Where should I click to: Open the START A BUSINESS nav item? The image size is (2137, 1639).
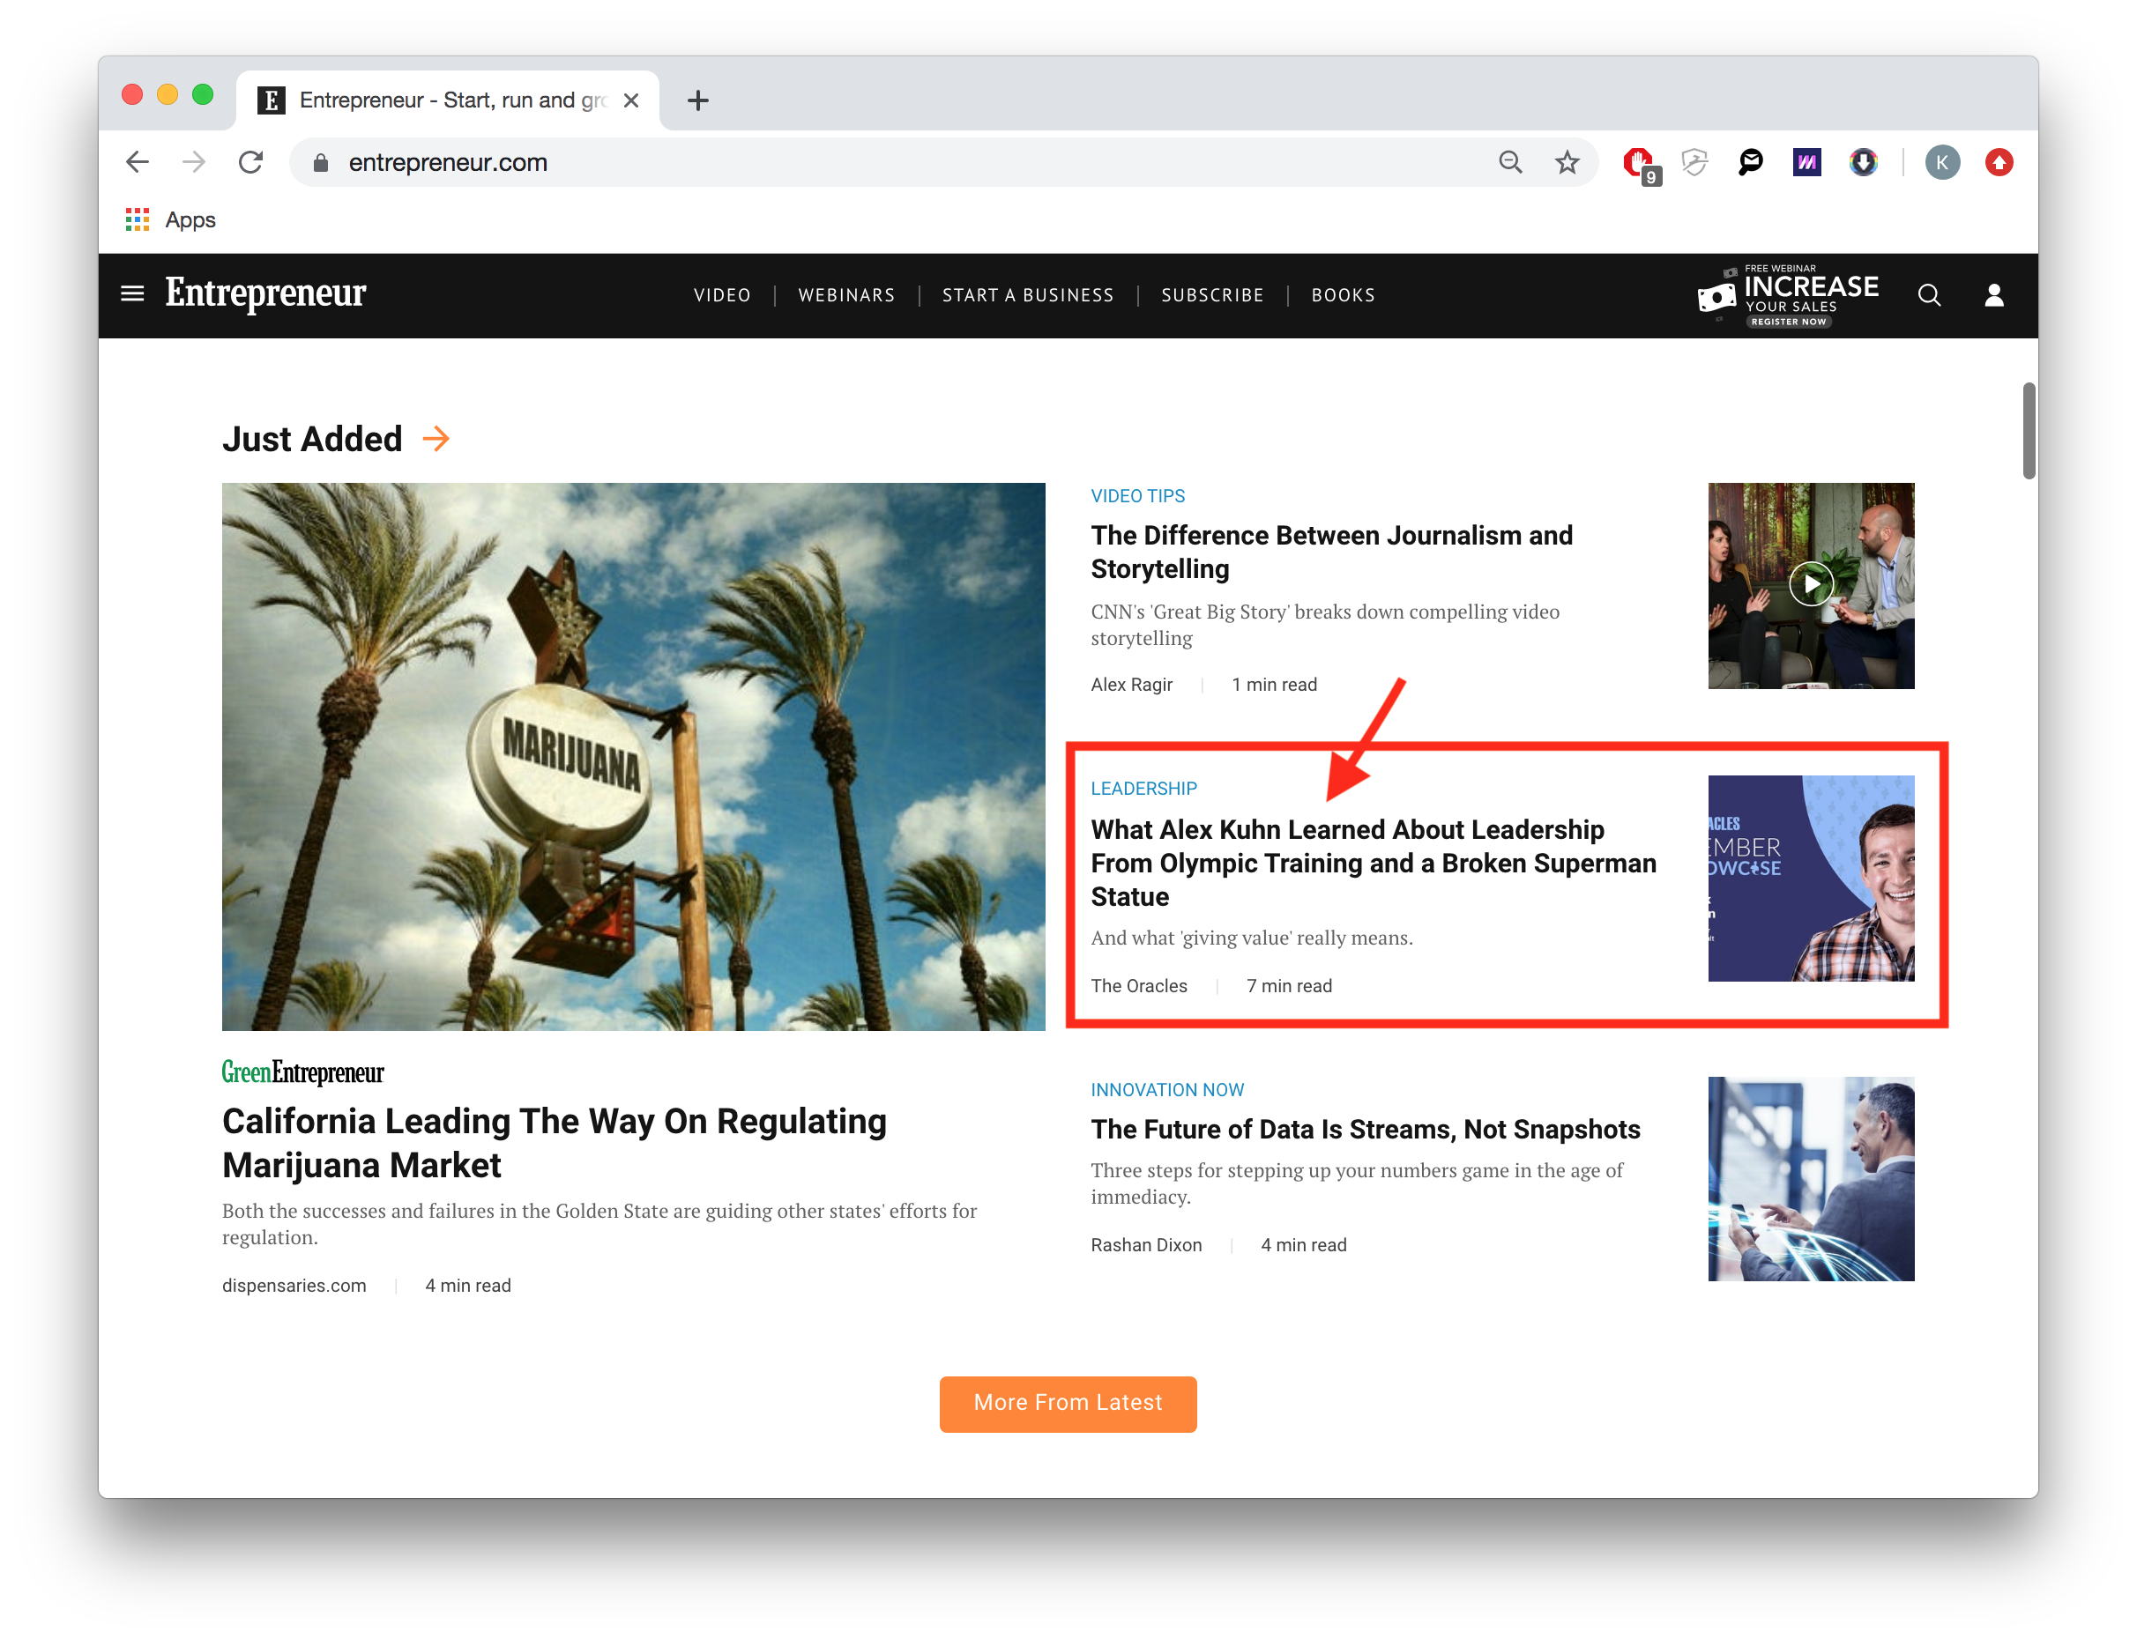click(1028, 294)
